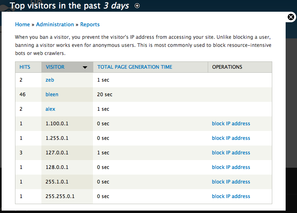
Task: Close the overlay with the X icon
Action: (x=291, y=17)
